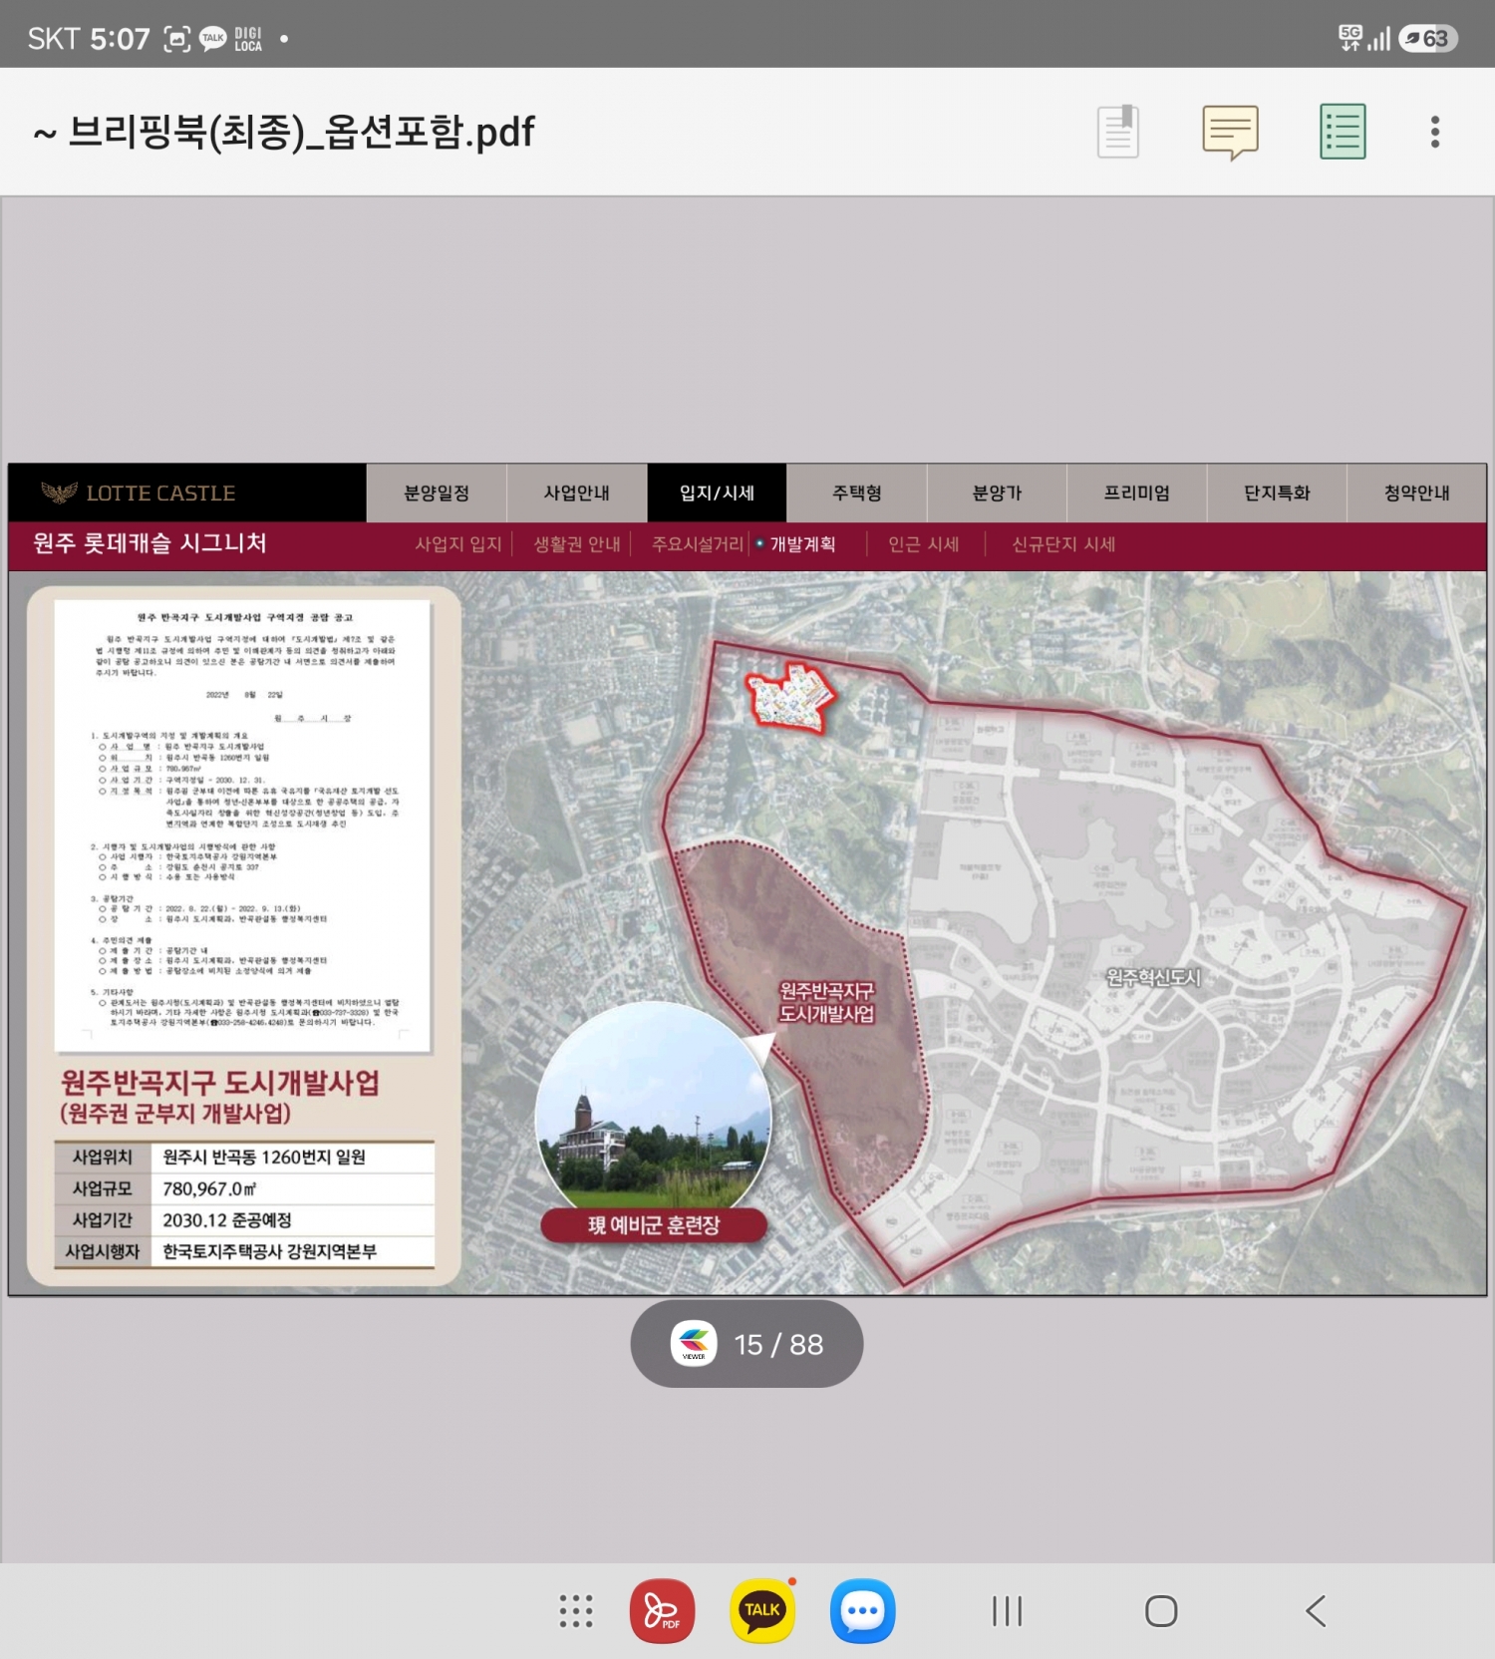Image resolution: width=1495 pixels, height=1659 pixels.
Task: Tap the 원주반곡지구 도시개발사업 map label
Action: tap(826, 1002)
